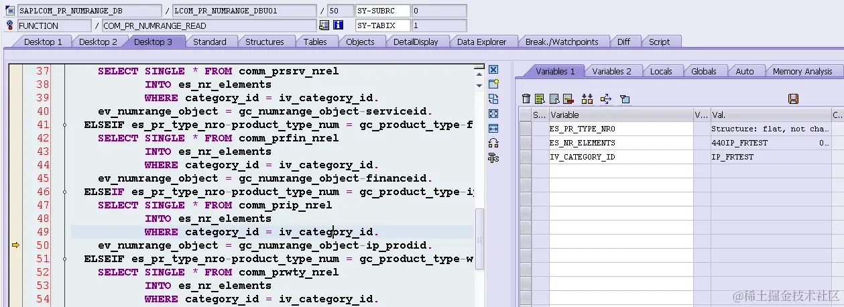
Task: Switch to Locals tab
Action: (x=661, y=71)
